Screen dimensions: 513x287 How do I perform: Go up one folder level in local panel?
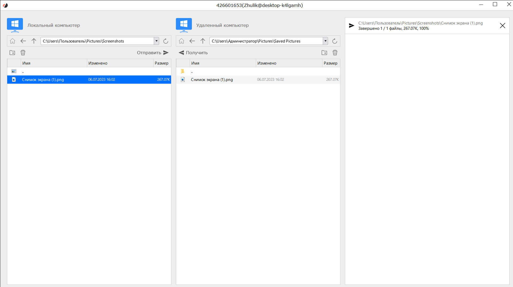tap(34, 41)
